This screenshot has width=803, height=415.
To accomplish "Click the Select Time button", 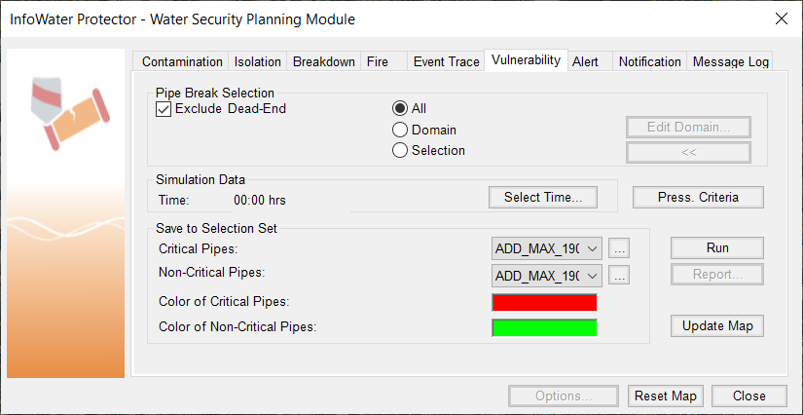I will (x=543, y=197).
